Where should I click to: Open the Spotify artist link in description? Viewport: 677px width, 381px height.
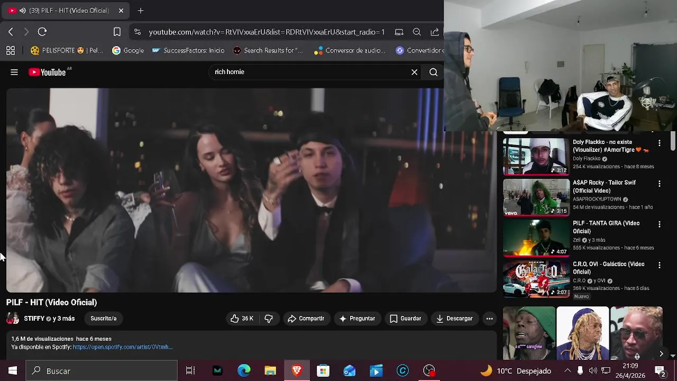[123, 347]
